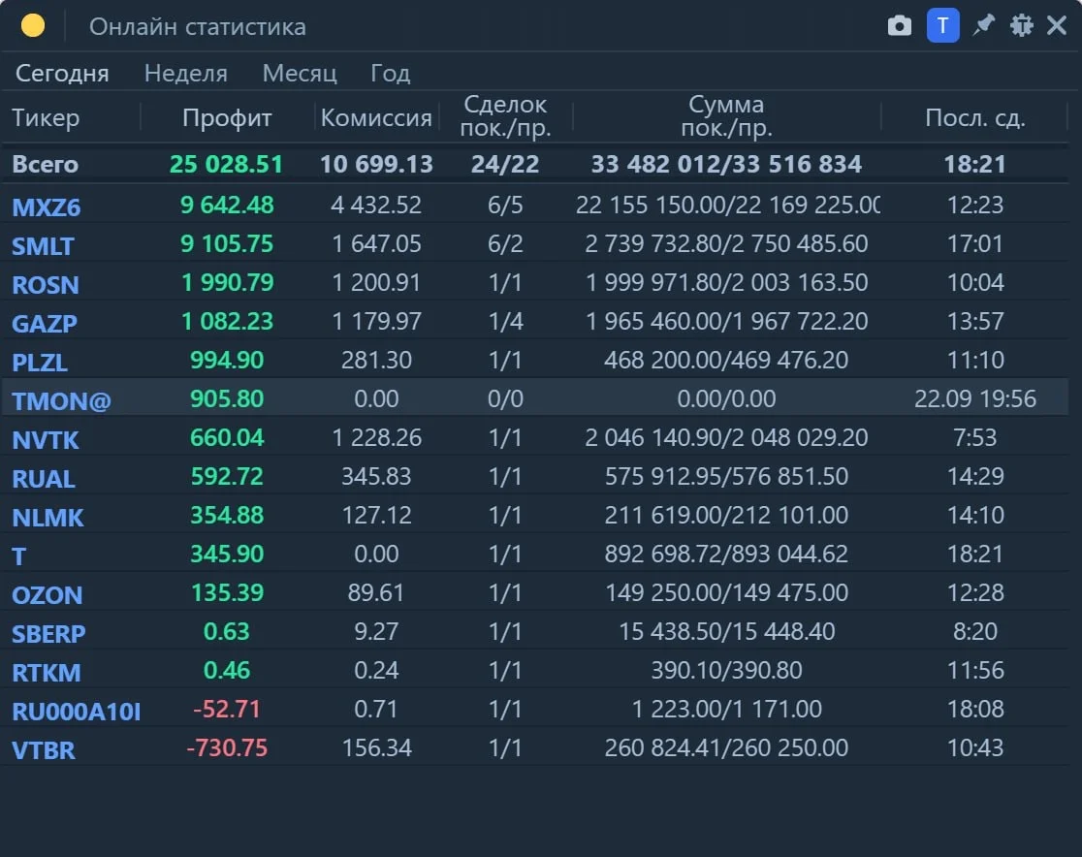The image size is (1082, 857).
Task: Click total sum 33 482 012/33 516 834
Action: (x=726, y=164)
